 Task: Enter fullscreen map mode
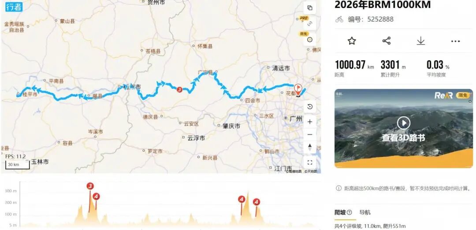click(310, 162)
